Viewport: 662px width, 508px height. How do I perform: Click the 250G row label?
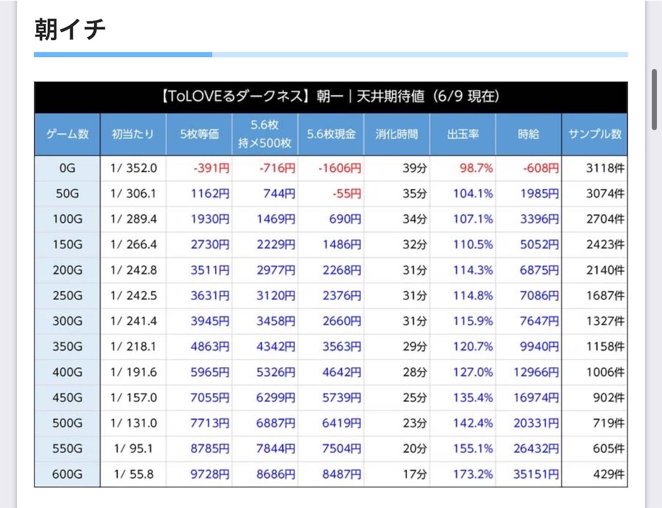(x=67, y=295)
